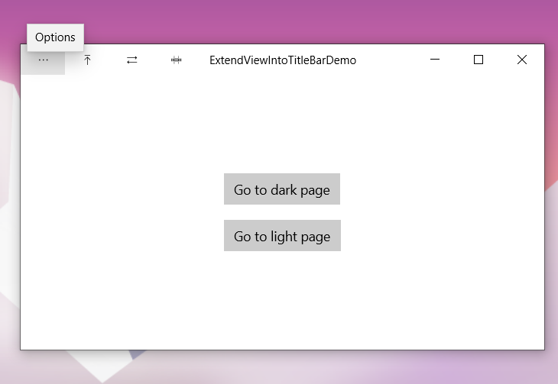Click the ExtendViewIntoTitleBarDemo title text
558x384 pixels.
pyautogui.click(x=283, y=60)
